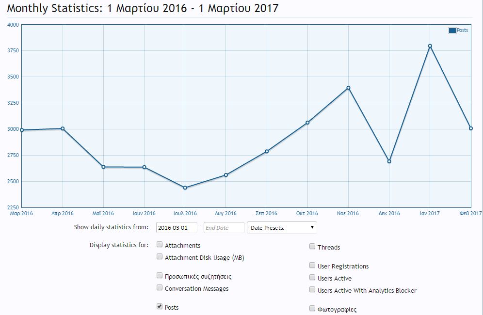Select the Οκτ 2016 data point
Image resolution: width=483 pixels, height=315 pixels.
click(307, 123)
